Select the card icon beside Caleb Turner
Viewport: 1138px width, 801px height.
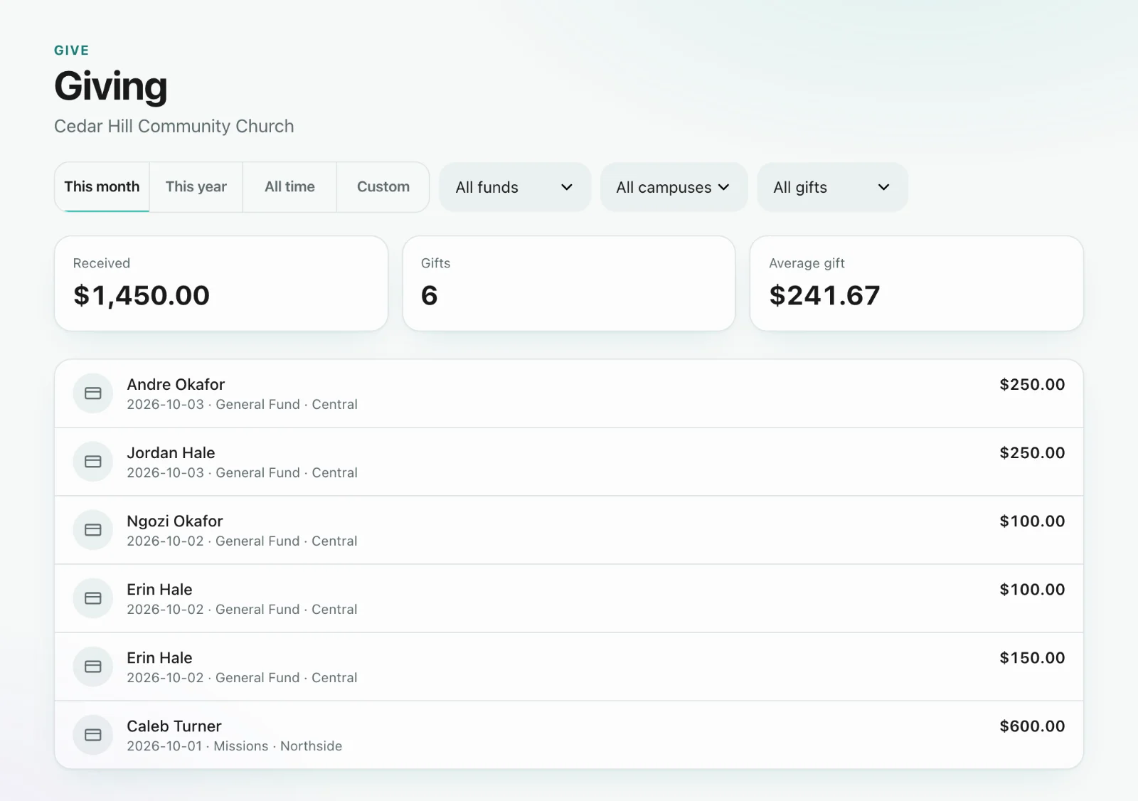(x=93, y=735)
